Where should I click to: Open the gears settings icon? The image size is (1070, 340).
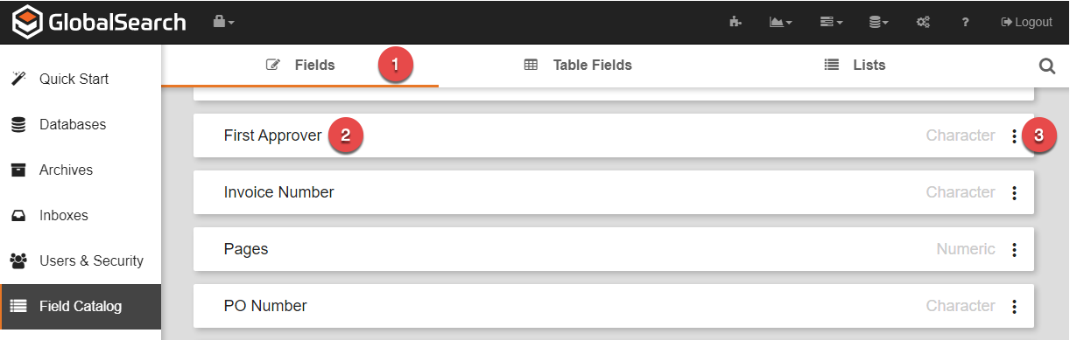click(923, 22)
